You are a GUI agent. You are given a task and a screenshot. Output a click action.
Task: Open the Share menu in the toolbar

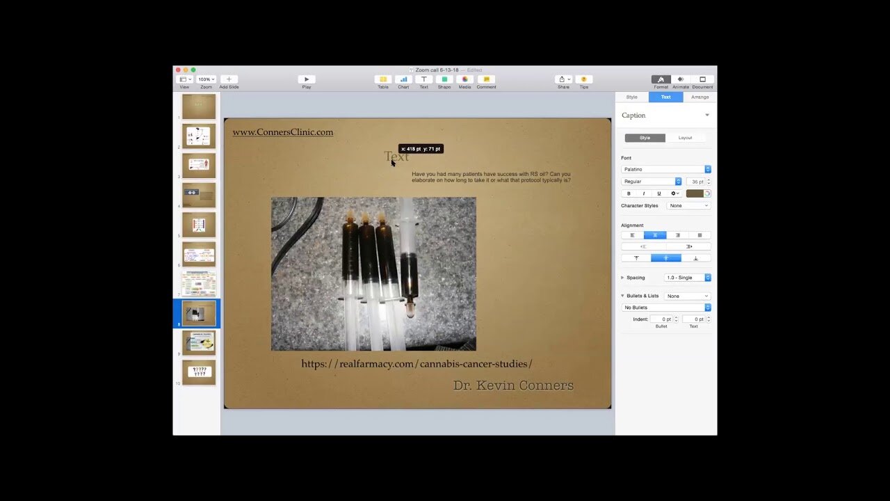563,79
